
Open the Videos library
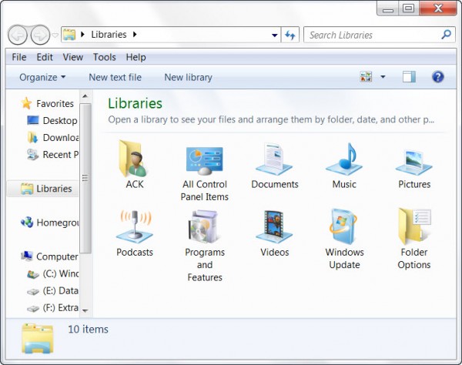(x=275, y=233)
